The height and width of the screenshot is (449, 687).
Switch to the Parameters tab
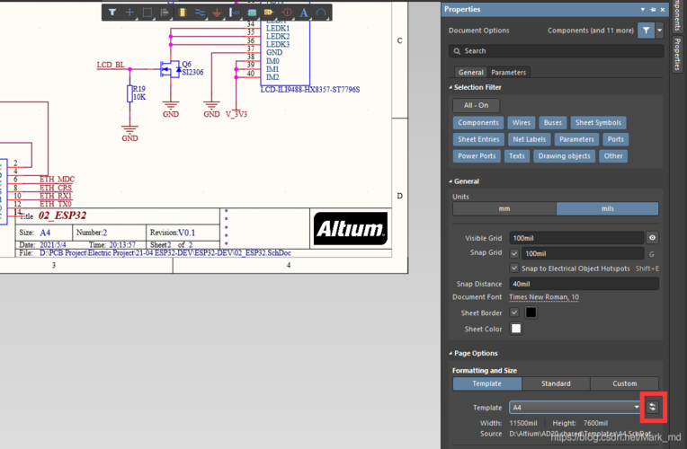coord(508,72)
